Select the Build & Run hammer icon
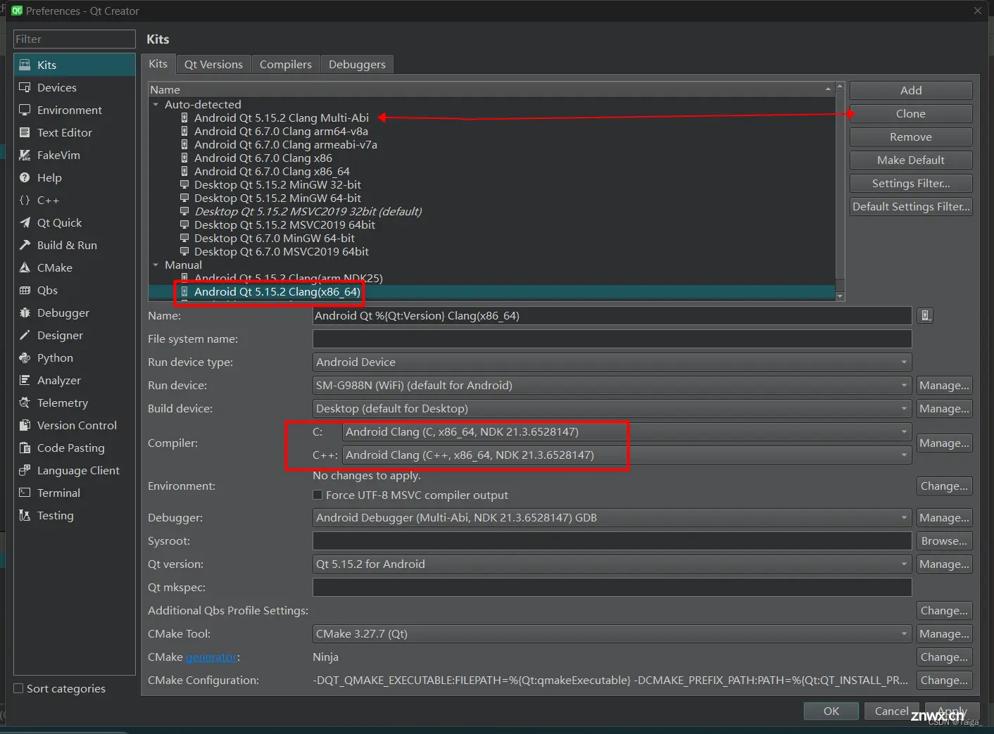The height and width of the screenshot is (734, 994). click(x=25, y=245)
